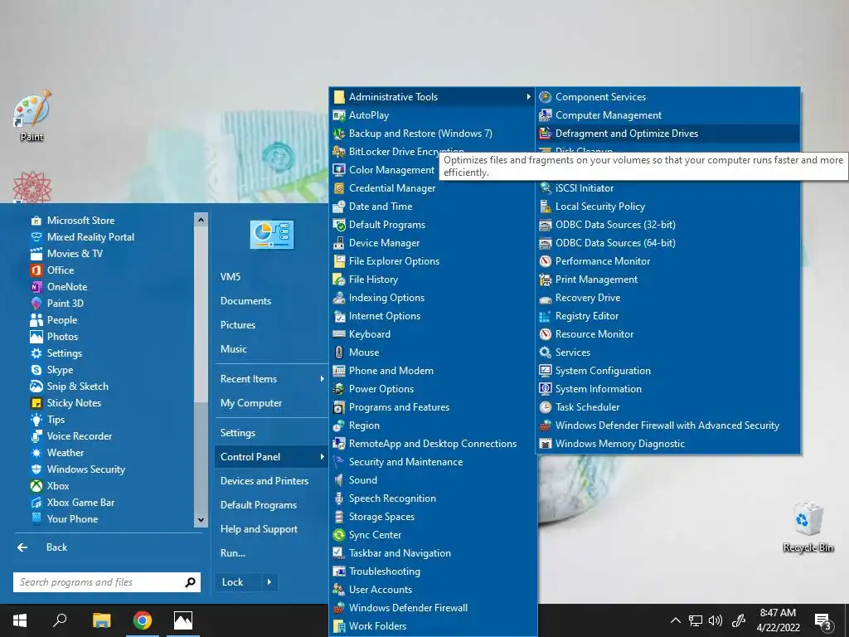Open the Lock options arrow
The width and height of the screenshot is (849, 637).
(x=269, y=582)
